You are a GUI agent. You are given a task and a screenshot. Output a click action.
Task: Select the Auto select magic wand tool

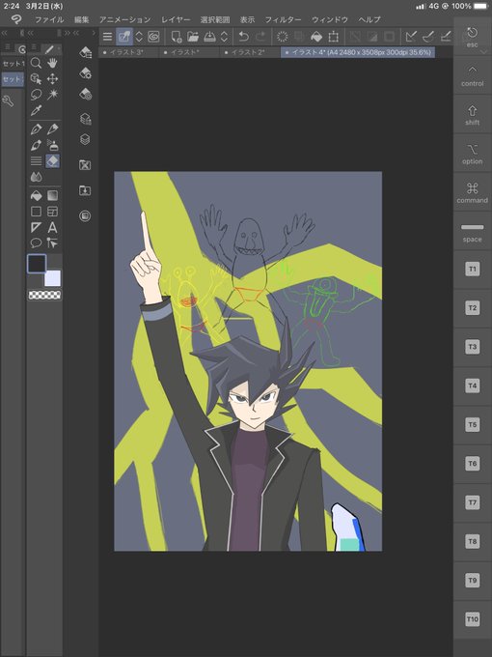point(52,95)
